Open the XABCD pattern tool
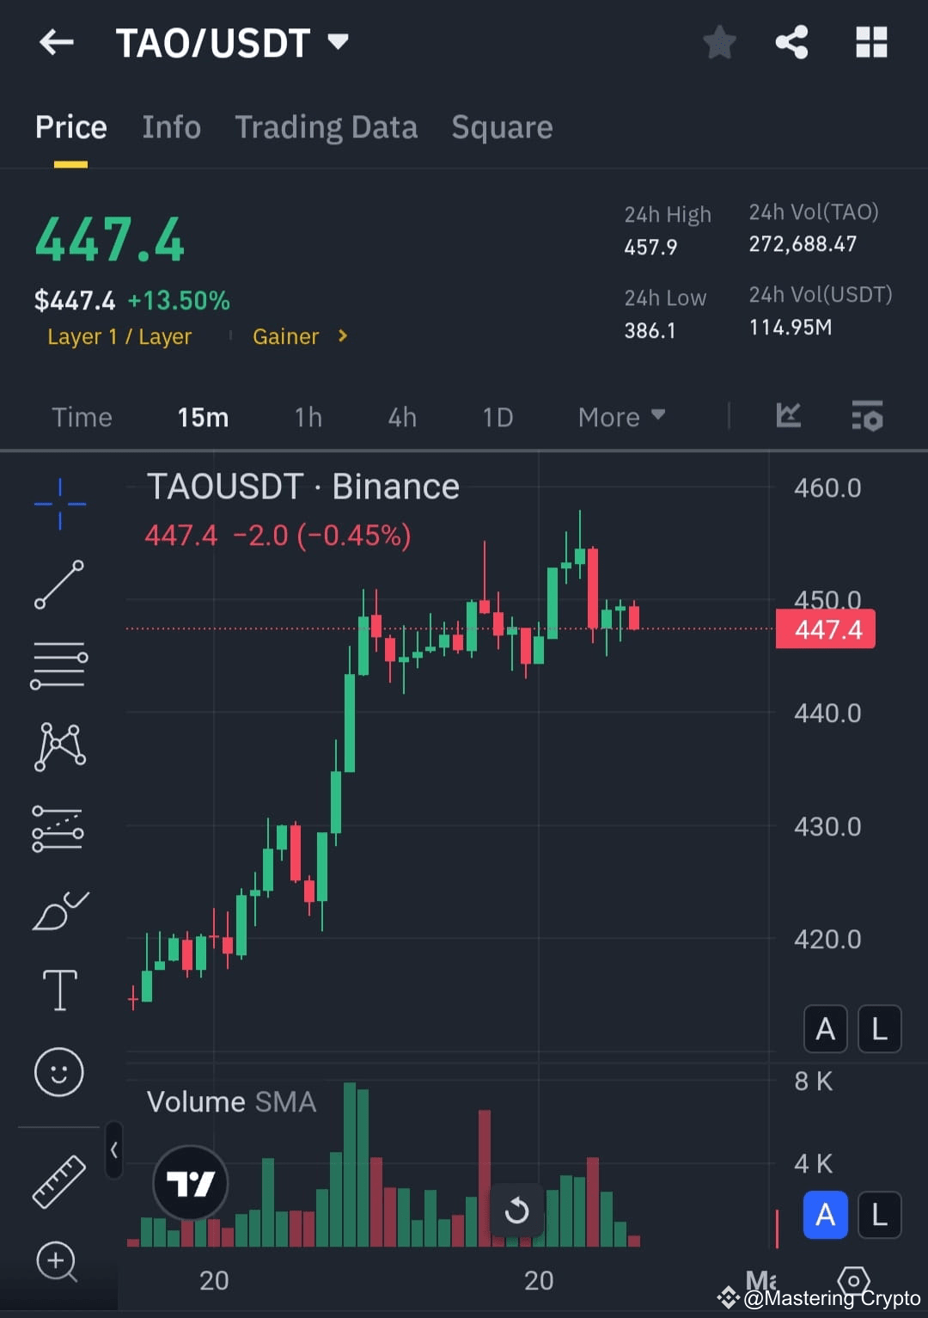This screenshot has width=928, height=1318. click(60, 746)
